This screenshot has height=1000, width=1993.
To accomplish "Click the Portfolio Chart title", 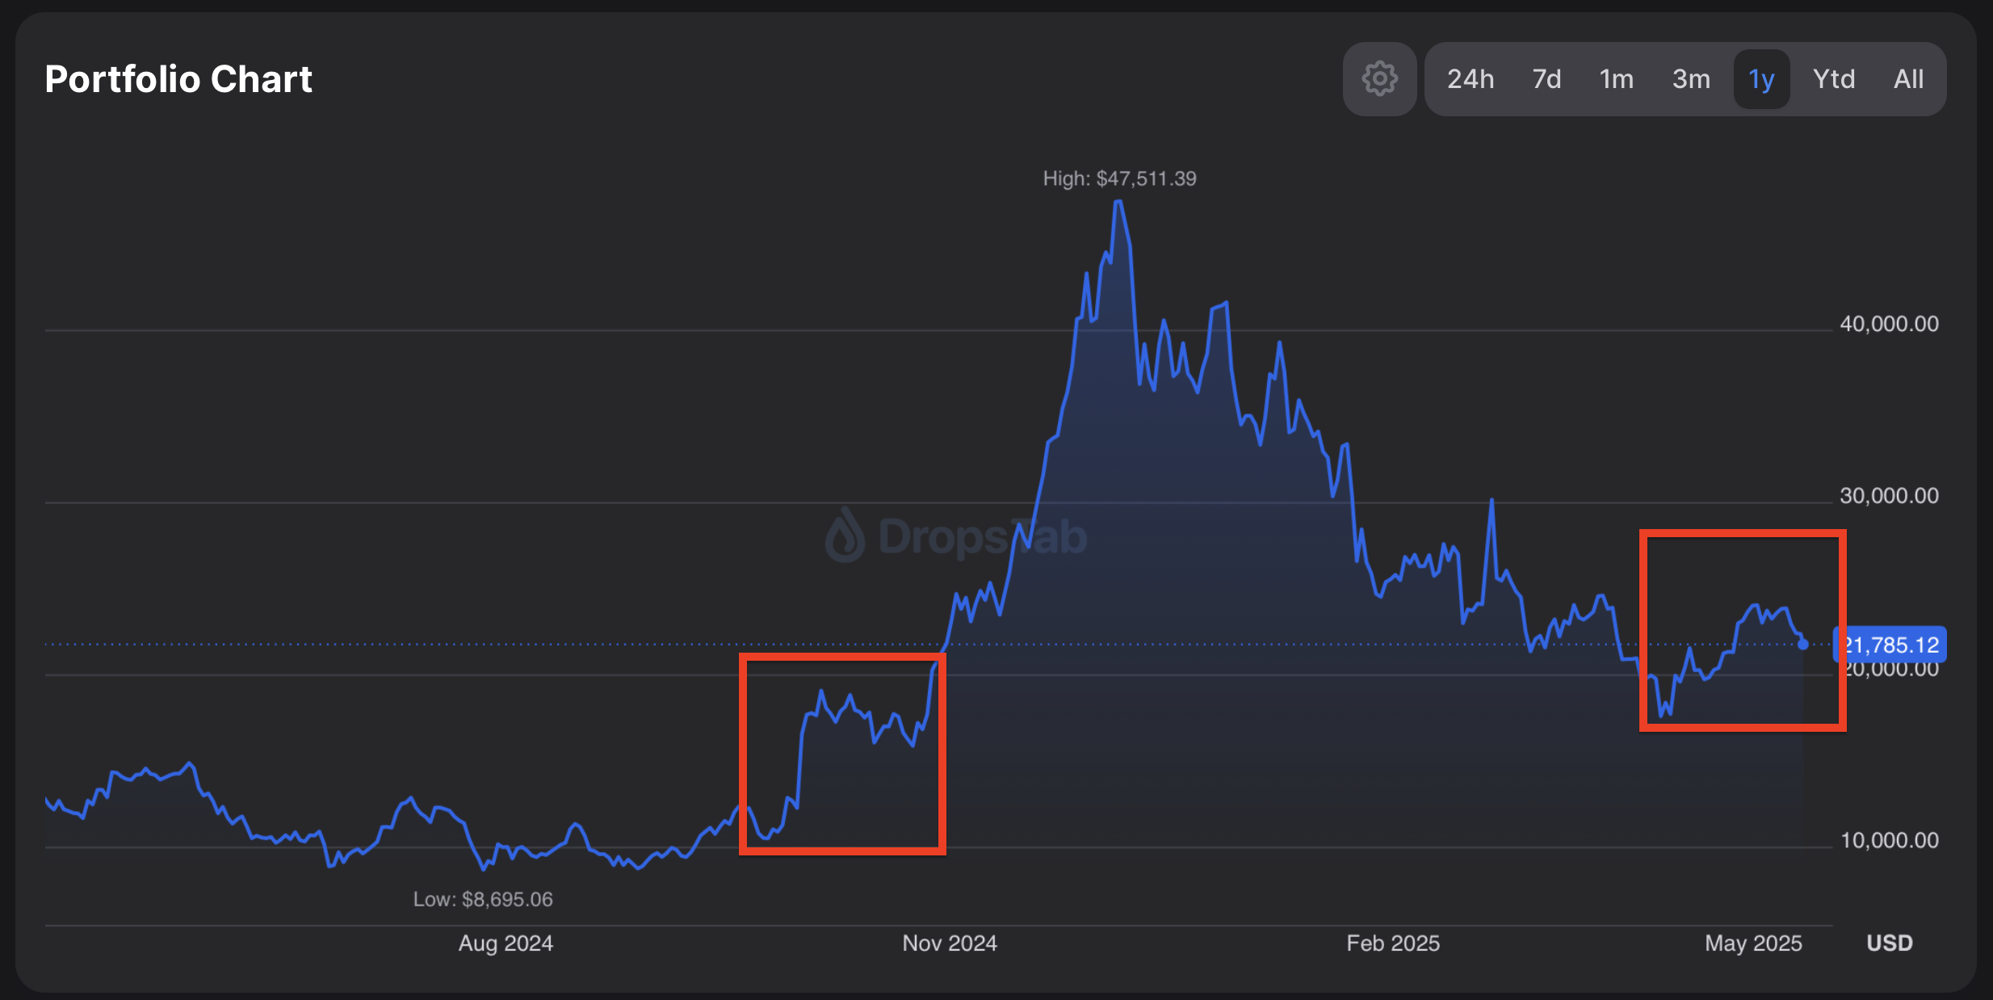I will [178, 79].
